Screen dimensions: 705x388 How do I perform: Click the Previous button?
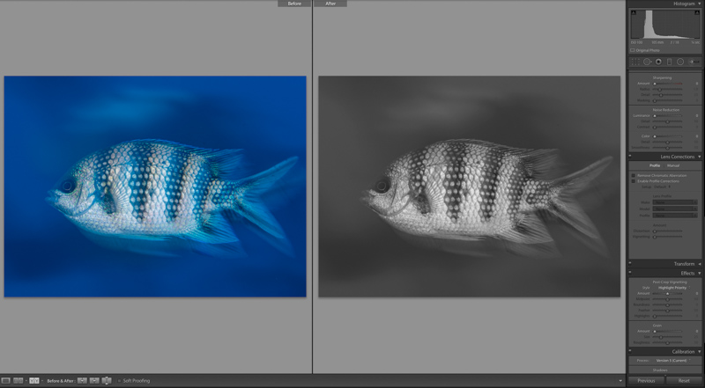(x=646, y=381)
